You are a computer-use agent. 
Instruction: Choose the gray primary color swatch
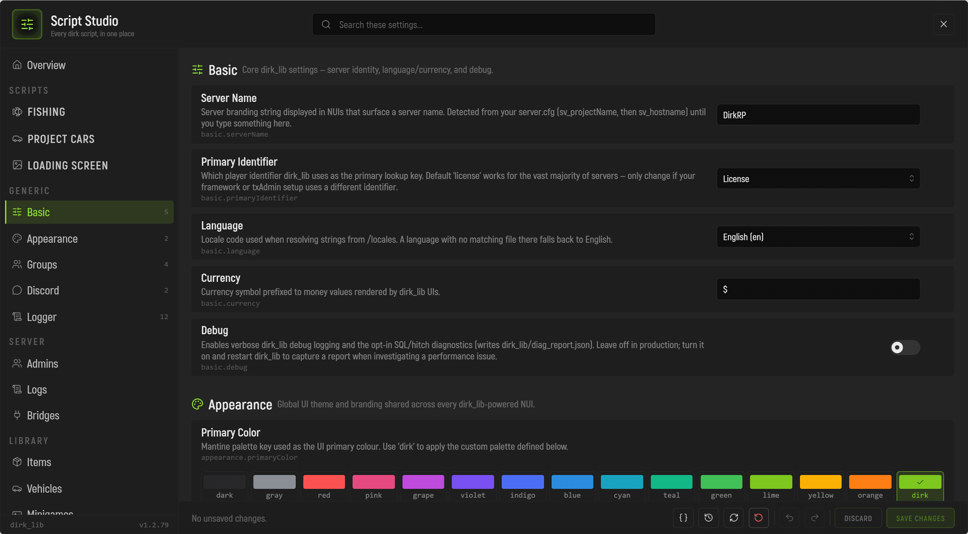pos(274,487)
